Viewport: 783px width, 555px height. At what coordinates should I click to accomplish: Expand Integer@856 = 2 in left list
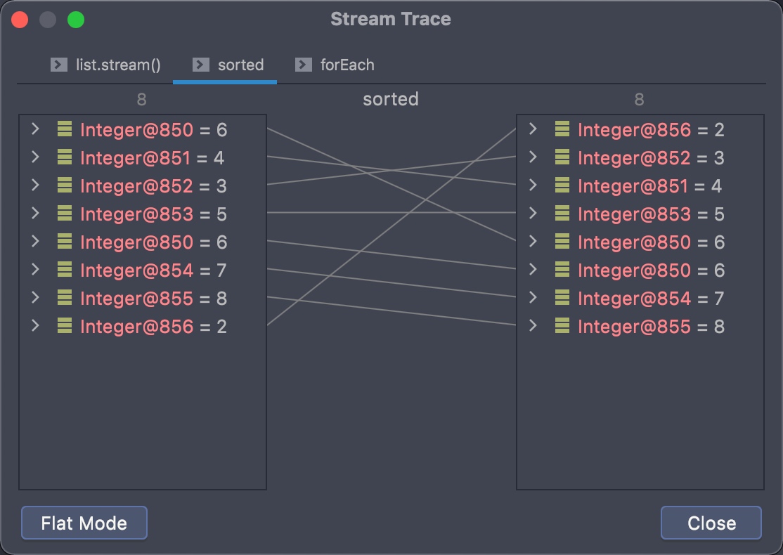pyautogui.click(x=35, y=326)
